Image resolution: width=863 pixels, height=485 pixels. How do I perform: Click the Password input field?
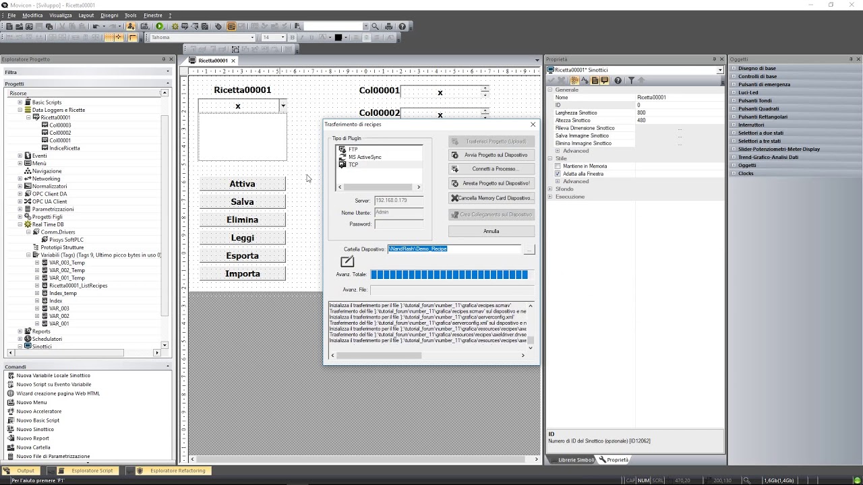399,224
